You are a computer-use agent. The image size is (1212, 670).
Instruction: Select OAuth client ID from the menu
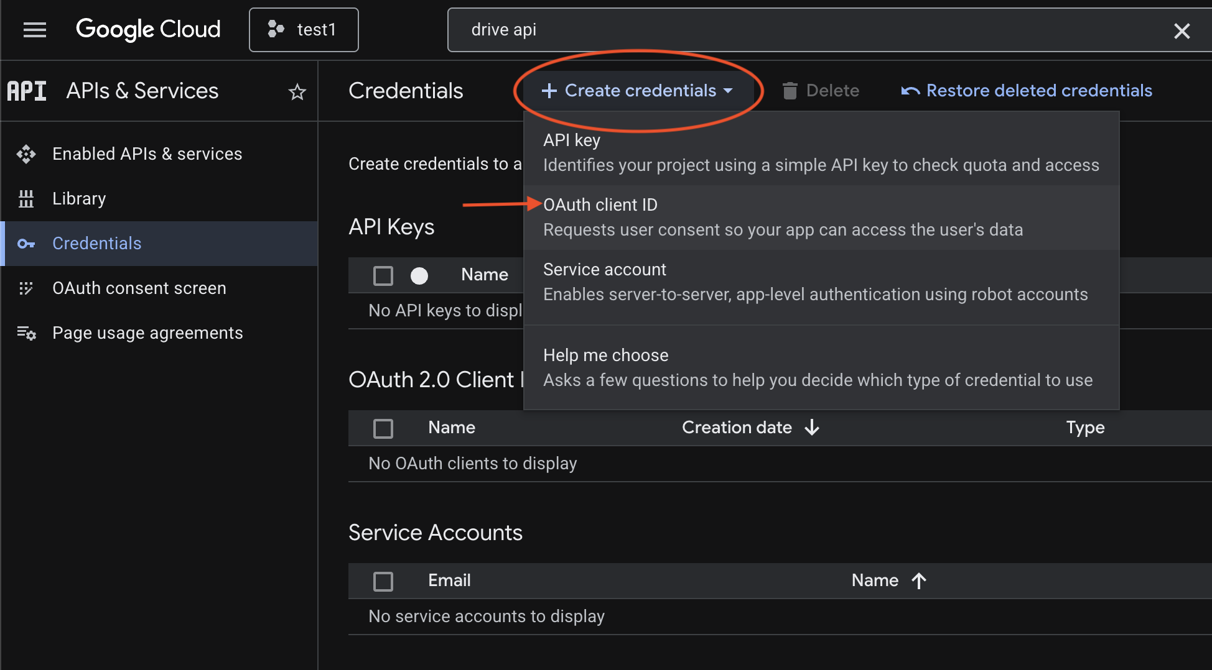point(600,204)
